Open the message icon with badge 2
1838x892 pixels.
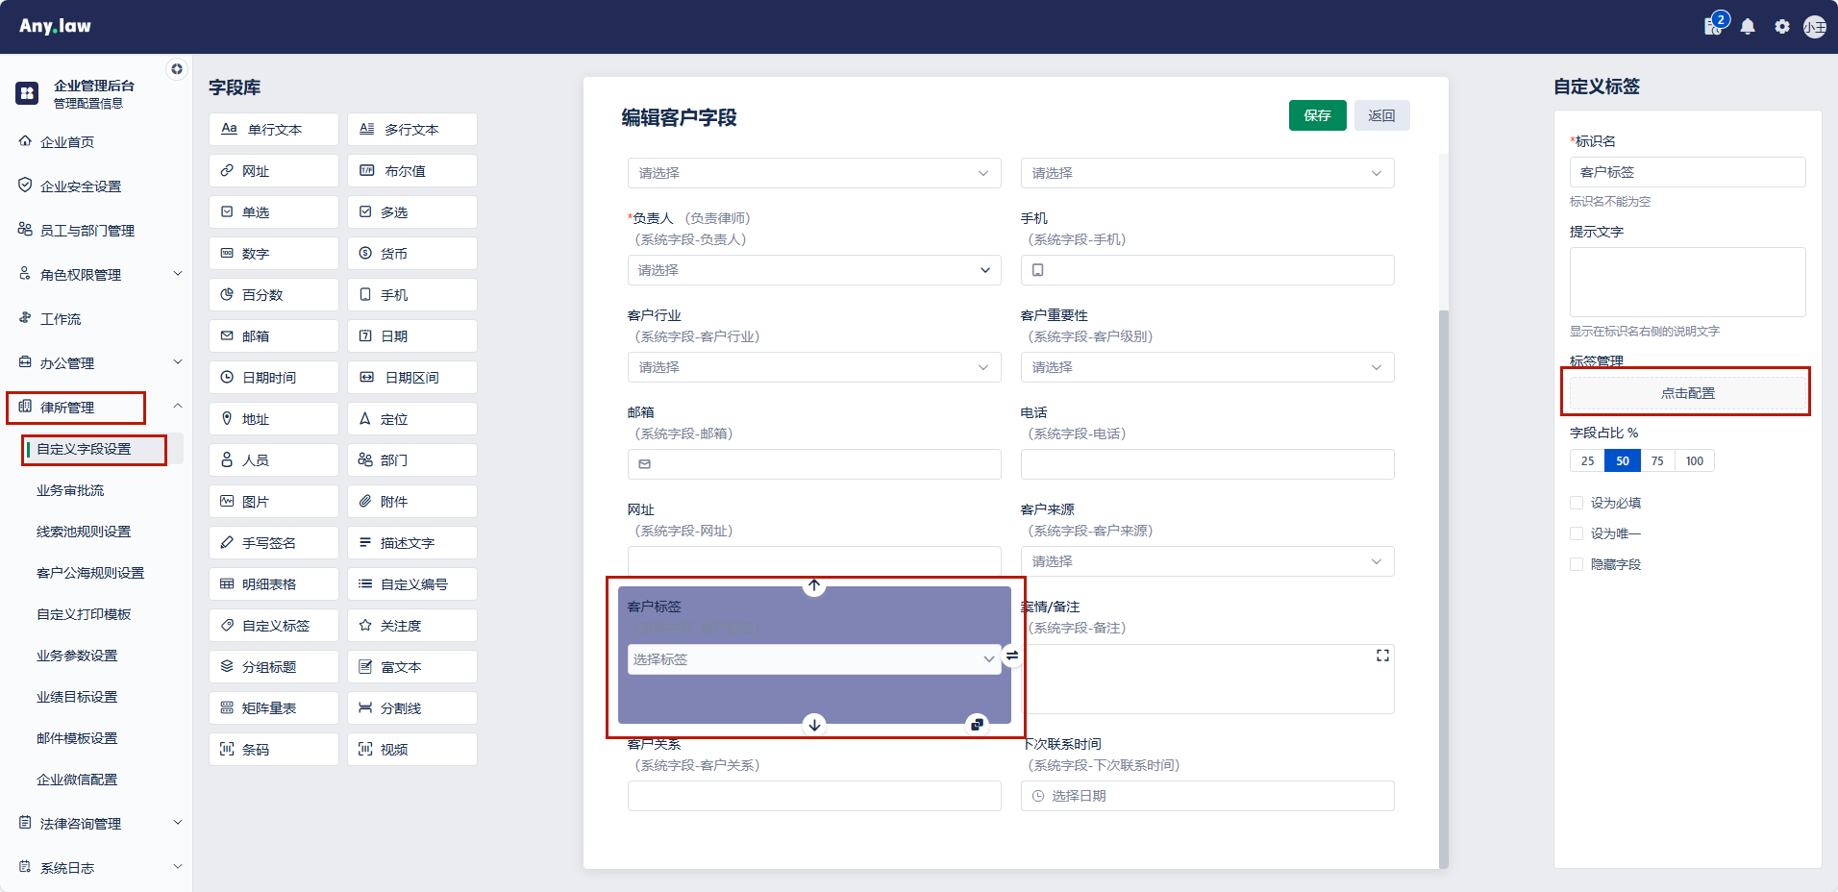1714,25
